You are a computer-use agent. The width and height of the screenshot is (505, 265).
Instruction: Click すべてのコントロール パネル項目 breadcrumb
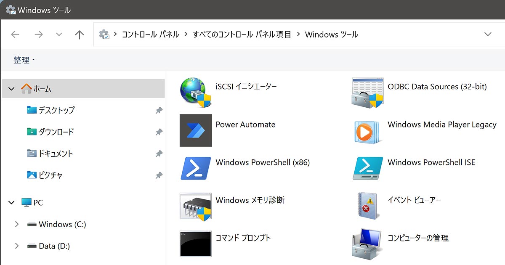click(x=242, y=34)
